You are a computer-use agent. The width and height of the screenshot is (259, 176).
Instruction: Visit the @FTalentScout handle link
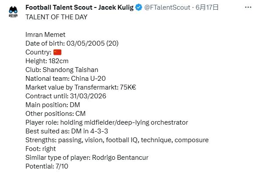point(167,7)
